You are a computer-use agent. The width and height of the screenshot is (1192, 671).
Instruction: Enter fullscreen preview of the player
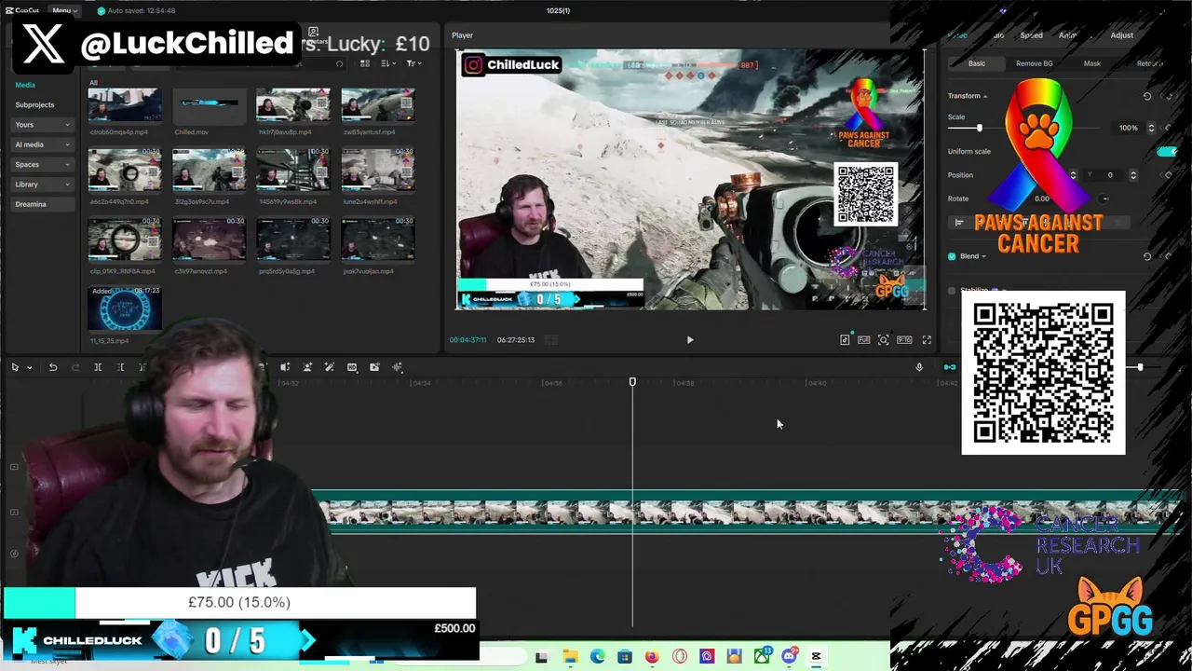[x=927, y=340]
